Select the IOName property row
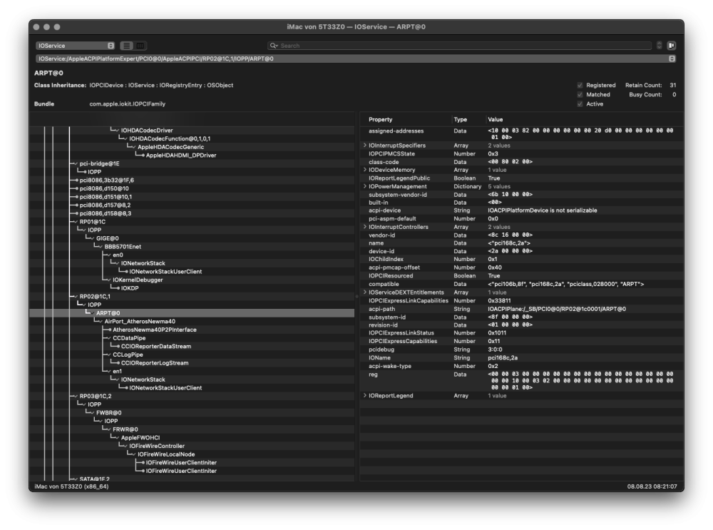Screen dimensions: 713x530 click(x=522, y=358)
